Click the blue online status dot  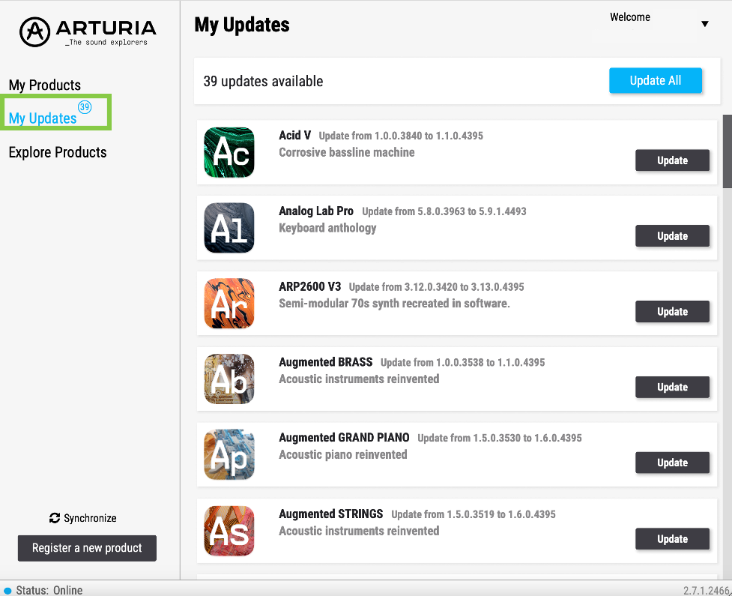tap(7, 591)
